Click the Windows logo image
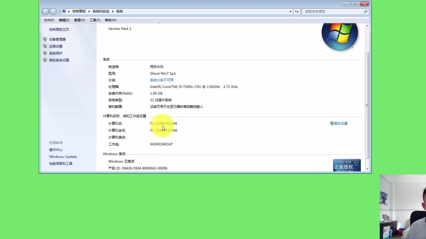 [x=340, y=36]
